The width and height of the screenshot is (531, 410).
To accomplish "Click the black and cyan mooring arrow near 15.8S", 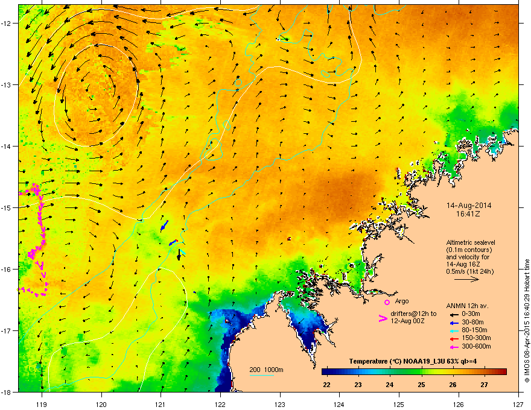I will [x=180, y=254].
